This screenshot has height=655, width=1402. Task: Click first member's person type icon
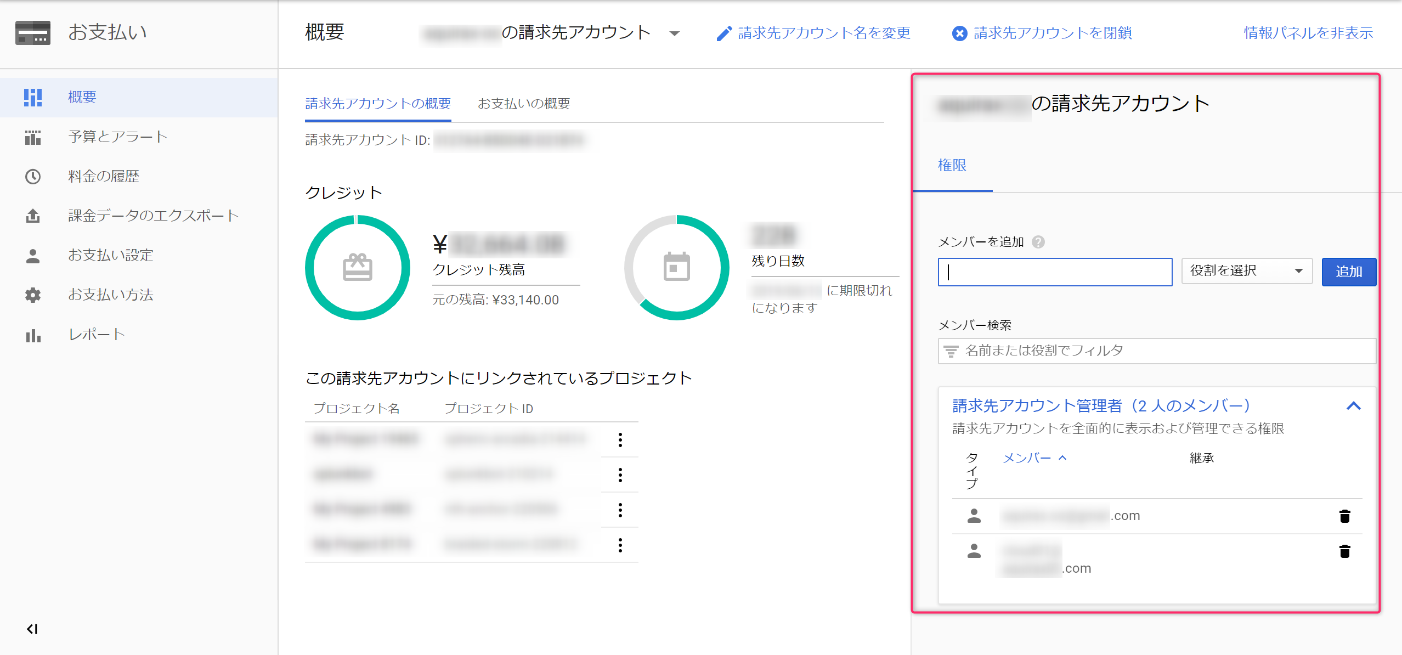pos(974,516)
